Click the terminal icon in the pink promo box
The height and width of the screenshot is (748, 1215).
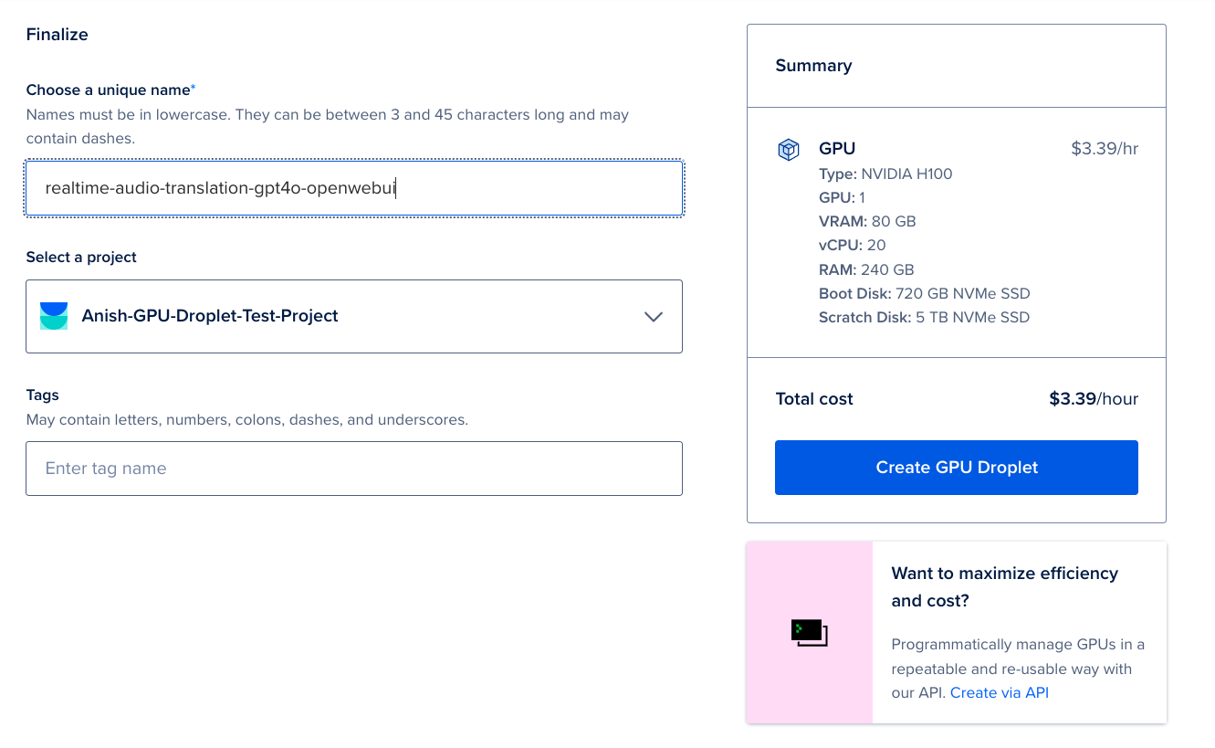click(809, 632)
